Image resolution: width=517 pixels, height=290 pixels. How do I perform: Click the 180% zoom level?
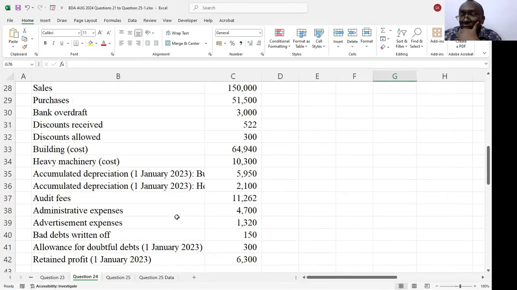(485, 286)
